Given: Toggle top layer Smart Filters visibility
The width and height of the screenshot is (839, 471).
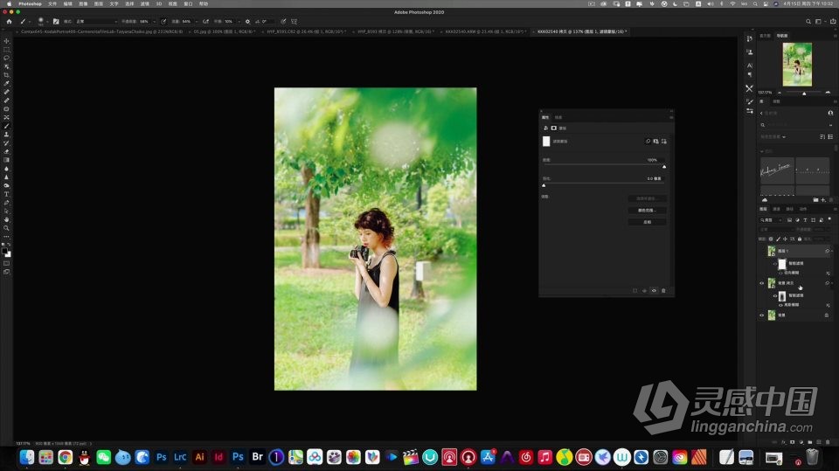Looking at the screenshot, I should click(775, 263).
